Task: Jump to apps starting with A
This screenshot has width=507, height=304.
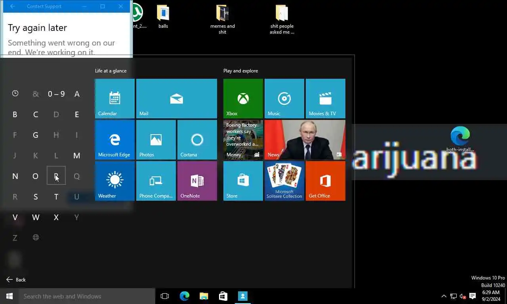Action: tap(77, 94)
